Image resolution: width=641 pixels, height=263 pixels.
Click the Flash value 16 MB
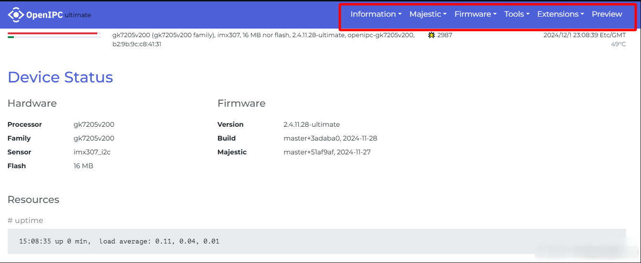(x=84, y=166)
